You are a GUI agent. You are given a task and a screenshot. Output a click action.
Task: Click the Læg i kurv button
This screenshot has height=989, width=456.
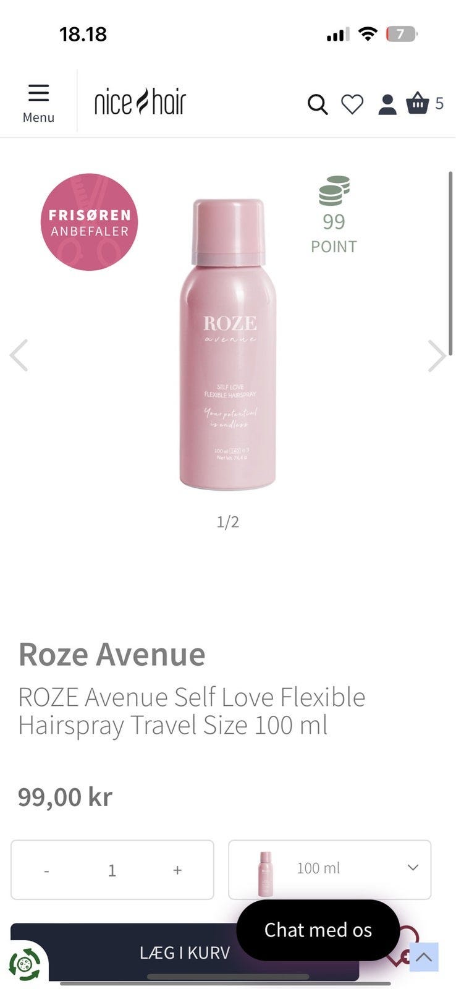(x=185, y=953)
